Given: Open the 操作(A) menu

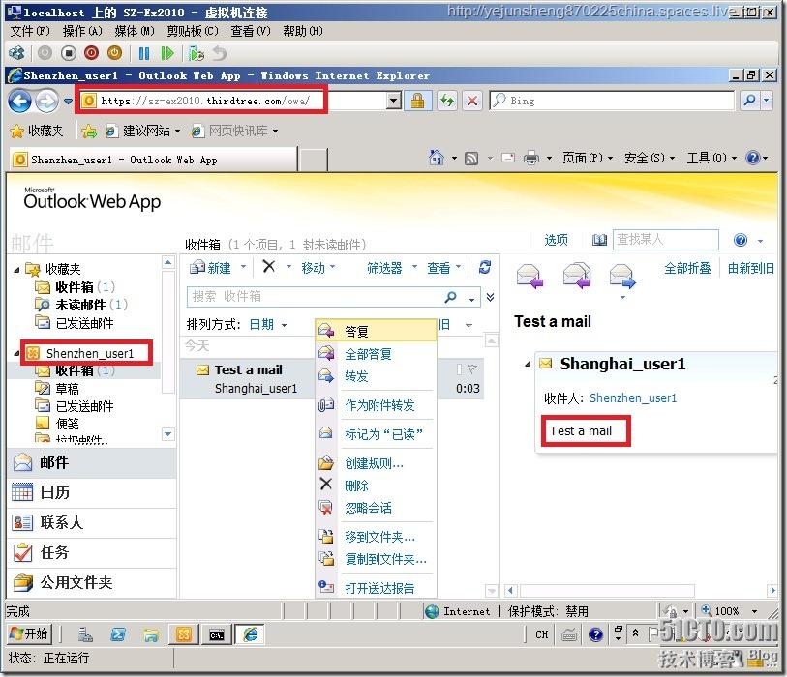Looking at the screenshot, I should point(82,31).
